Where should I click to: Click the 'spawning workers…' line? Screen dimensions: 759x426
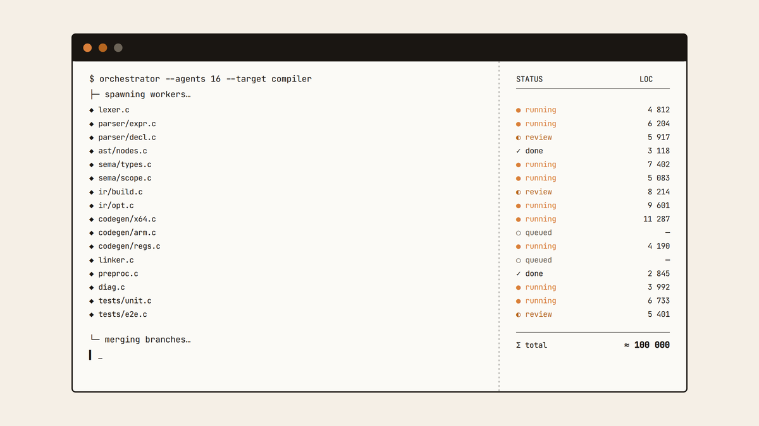140,95
